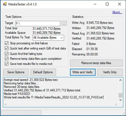
Task: Maximize the MediaTester window
Action: click(107, 4)
